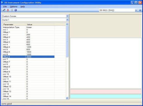Select the mV 3 parameter row

(x=28, y=40)
